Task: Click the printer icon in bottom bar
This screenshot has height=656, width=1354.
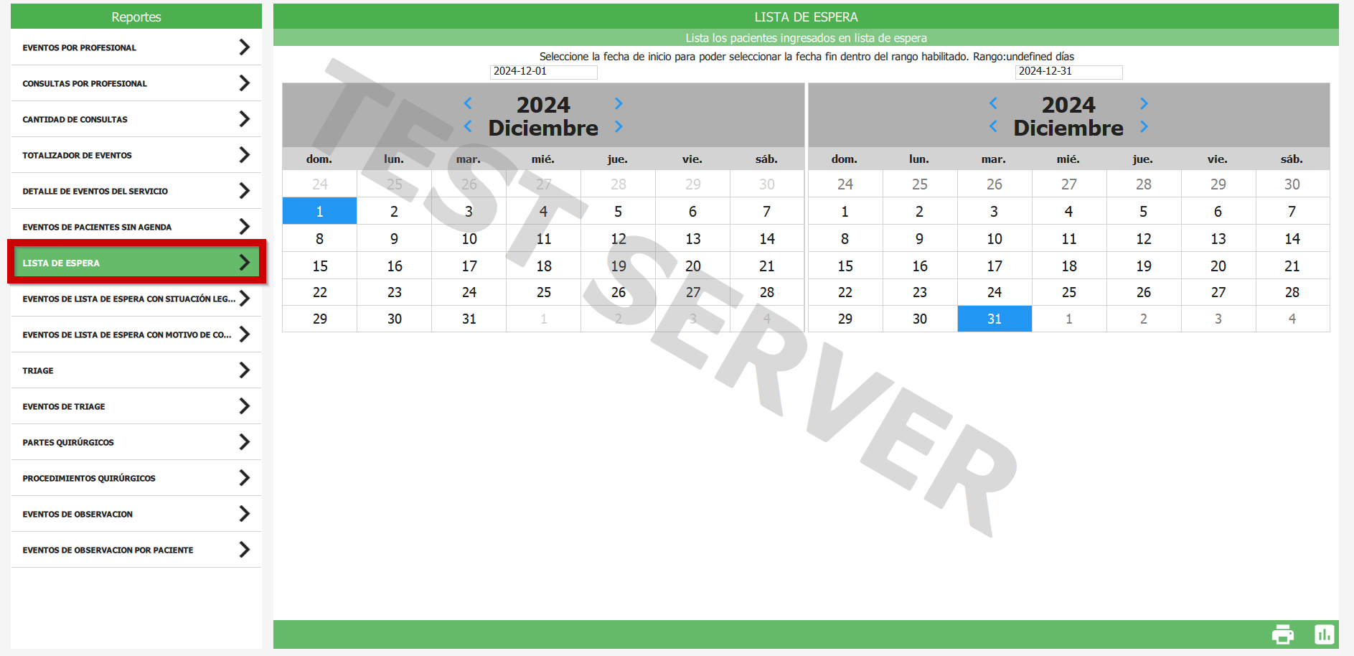Action: 1282,634
